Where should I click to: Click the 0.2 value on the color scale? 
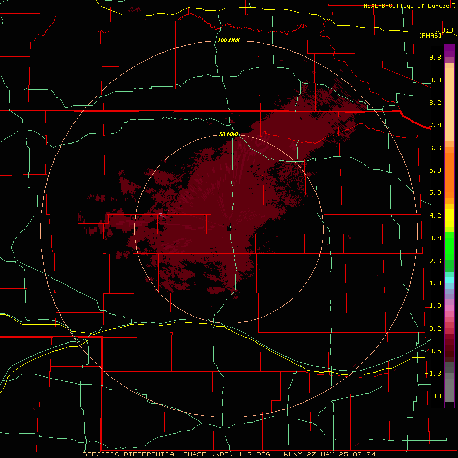click(x=435, y=329)
